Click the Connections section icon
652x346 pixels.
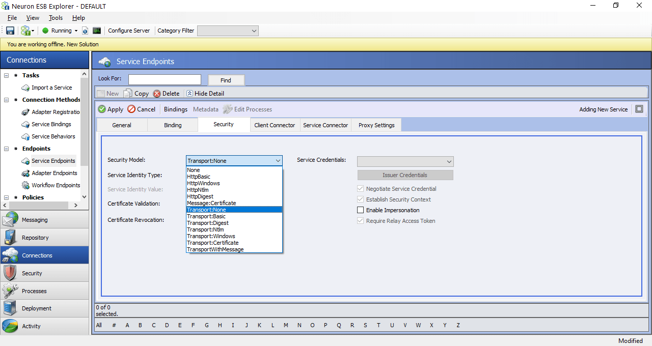[10, 255]
